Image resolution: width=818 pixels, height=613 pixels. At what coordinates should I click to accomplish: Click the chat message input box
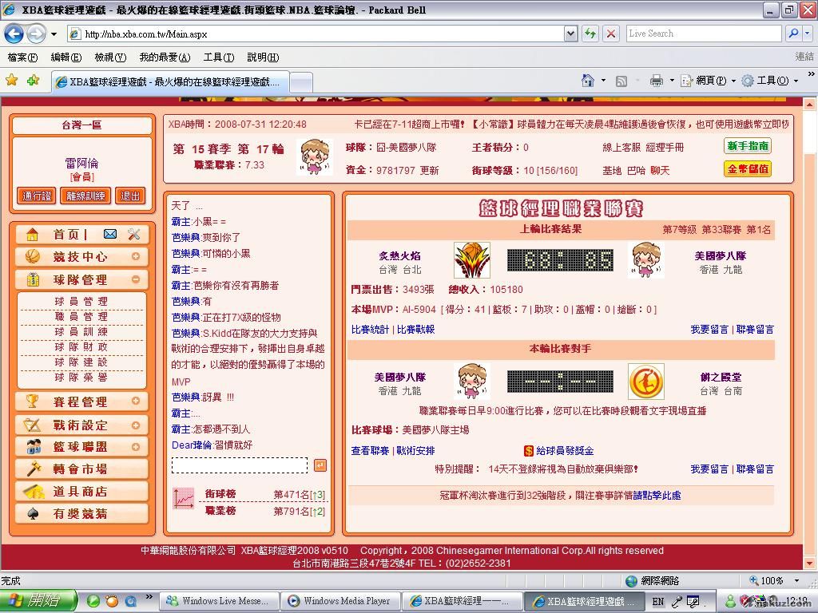coord(240,465)
